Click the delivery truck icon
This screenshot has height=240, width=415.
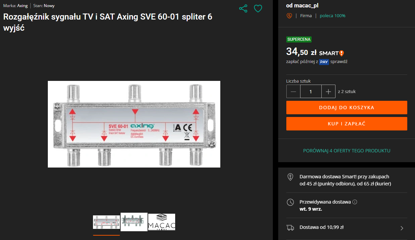(x=290, y=228)
